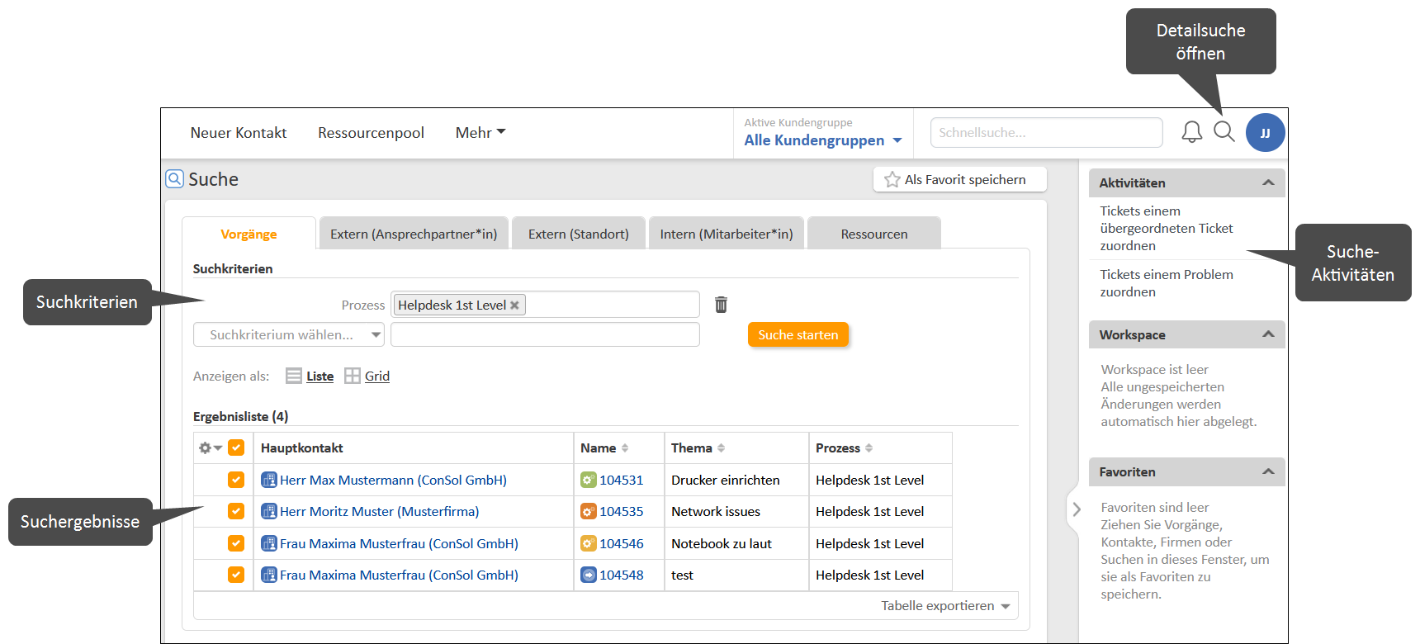Viewport: 1420px width, 644px height.
Task: Switch to Extern (Standort) tab
Action: [x=579, y=234]
